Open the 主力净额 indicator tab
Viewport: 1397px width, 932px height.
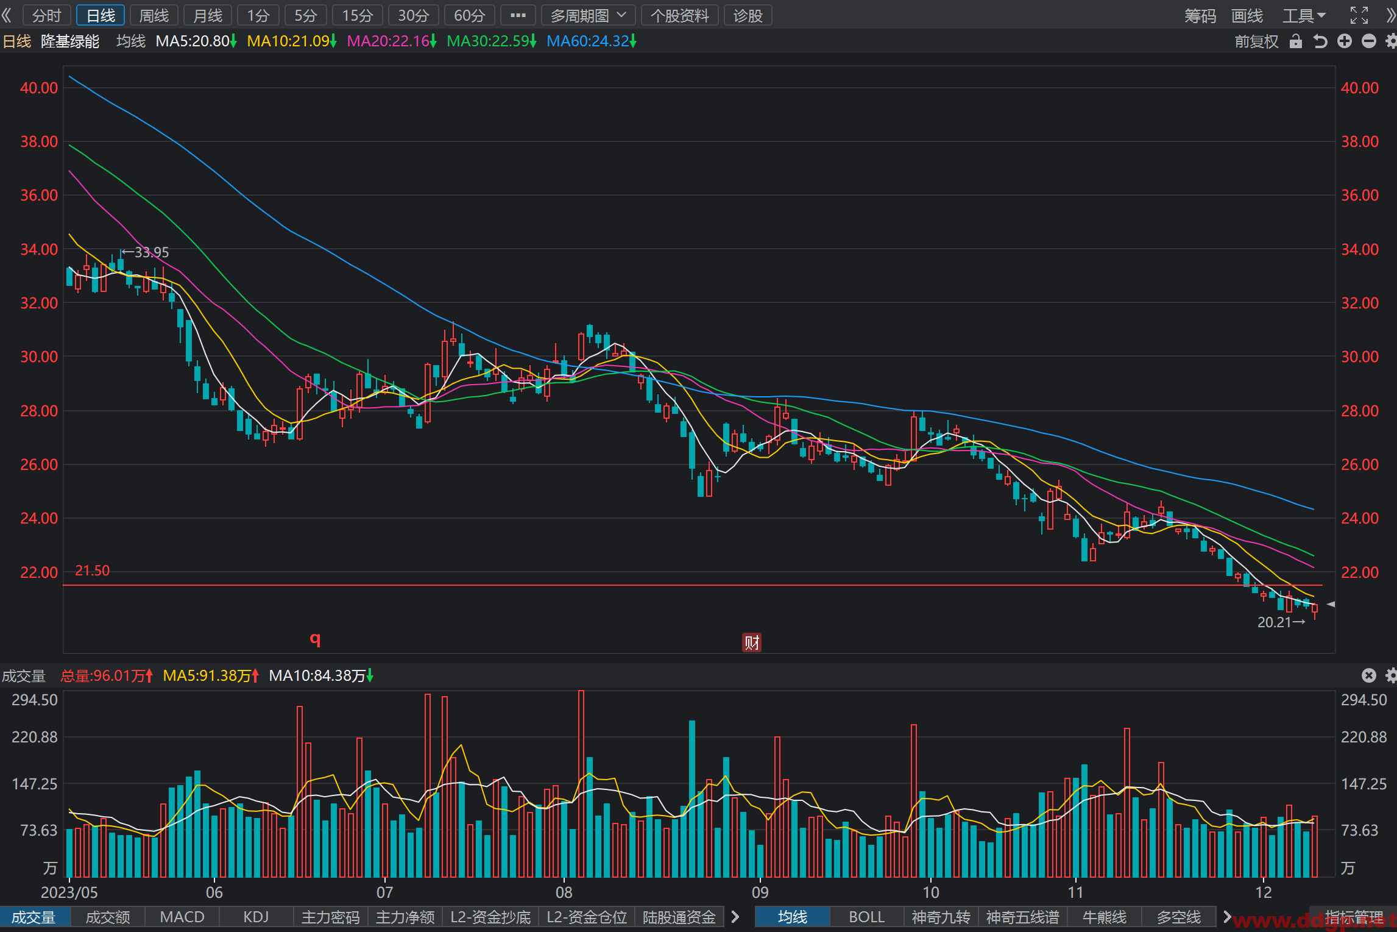pos(405,917)
